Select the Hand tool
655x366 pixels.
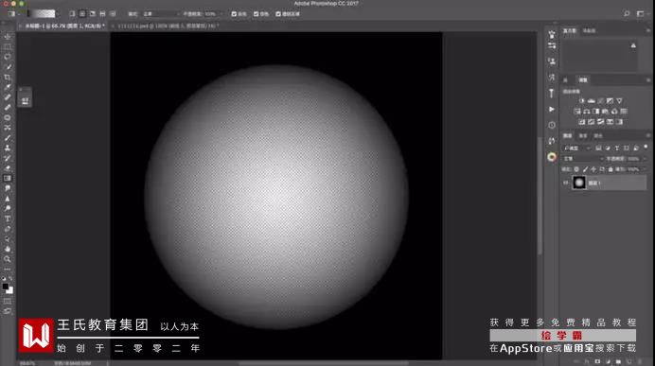point(8,249)
